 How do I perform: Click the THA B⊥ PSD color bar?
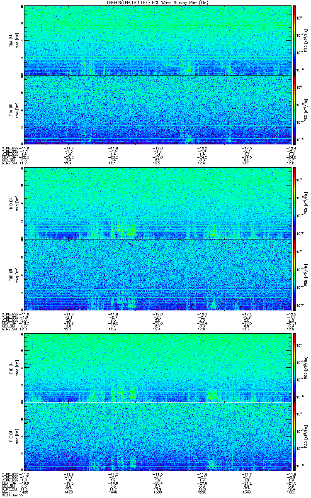(294, 40)
